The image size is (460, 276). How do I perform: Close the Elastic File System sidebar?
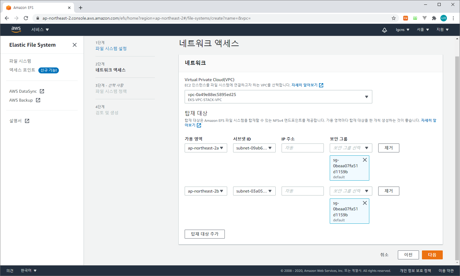[75, 45]
